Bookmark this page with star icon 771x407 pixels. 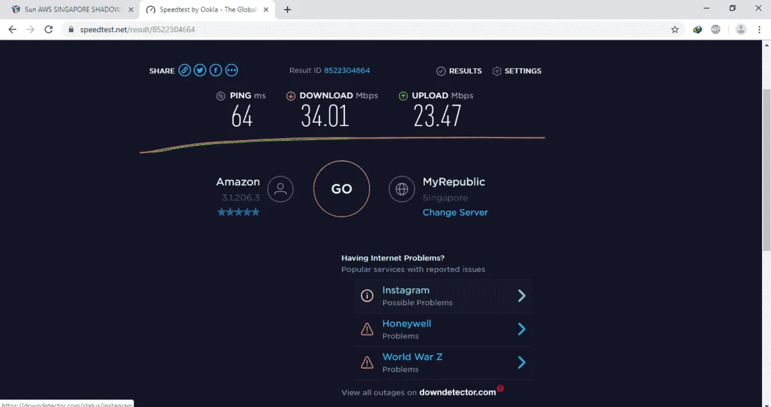tap(675, 30)
